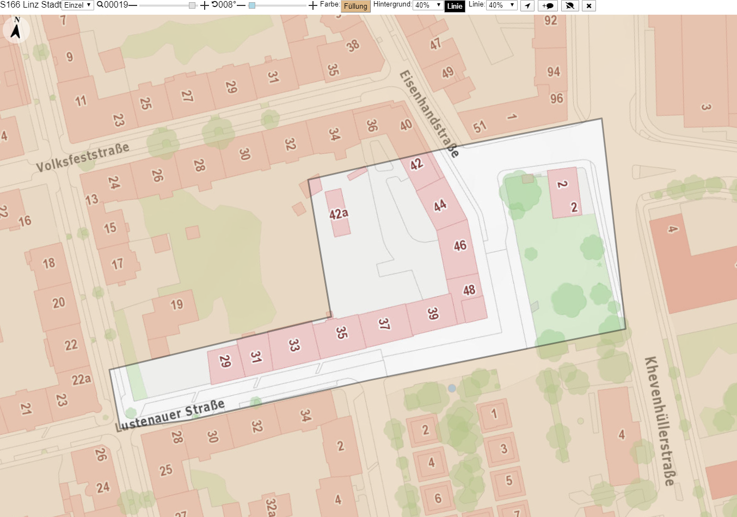The height and width of the screenshot is (517, 737).
Task: Decrease zoom with the minus button
Action: (x=133, y=5)
